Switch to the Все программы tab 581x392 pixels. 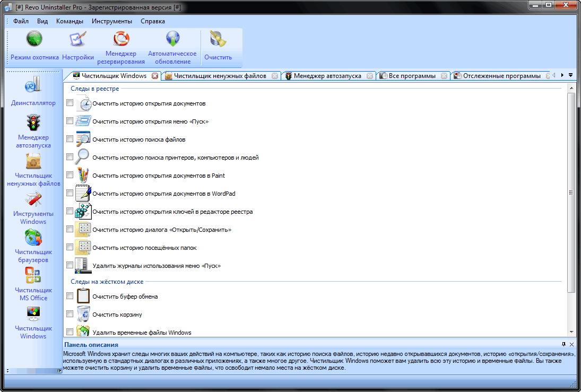pos(412,76)
